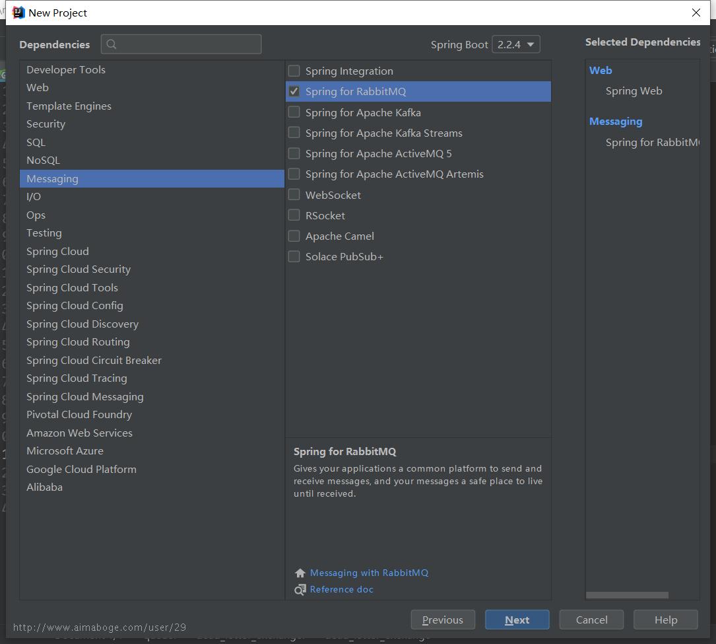Select the Microsoft Azure category
The width and height of the screenshot is (716, 644).
coord(152,451)
